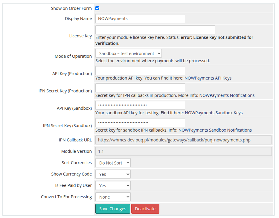This screenshot has width=279, height=218.
Task: Focus the IPN Secret Key (Sandbox) field
Action: point(140,123)
